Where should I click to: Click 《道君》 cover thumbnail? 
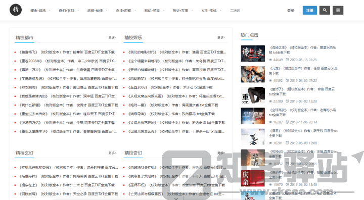point(253,137)
